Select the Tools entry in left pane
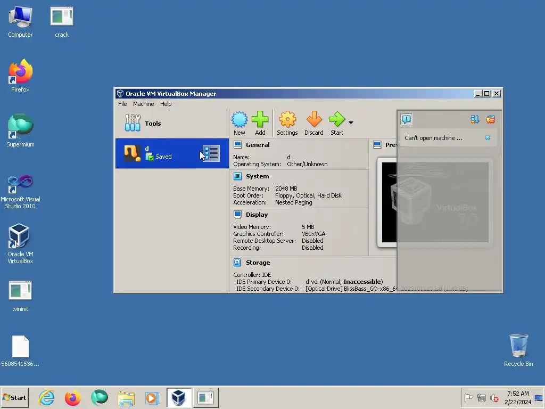The image size is (545, 409). 172,124
